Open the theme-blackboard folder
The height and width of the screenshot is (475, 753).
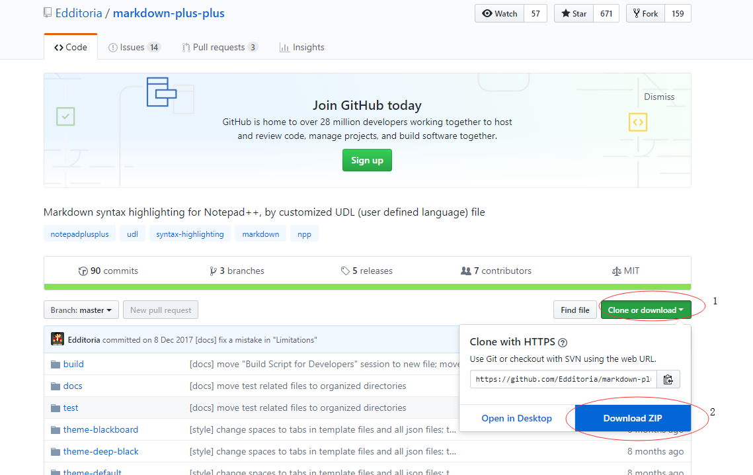100,430
